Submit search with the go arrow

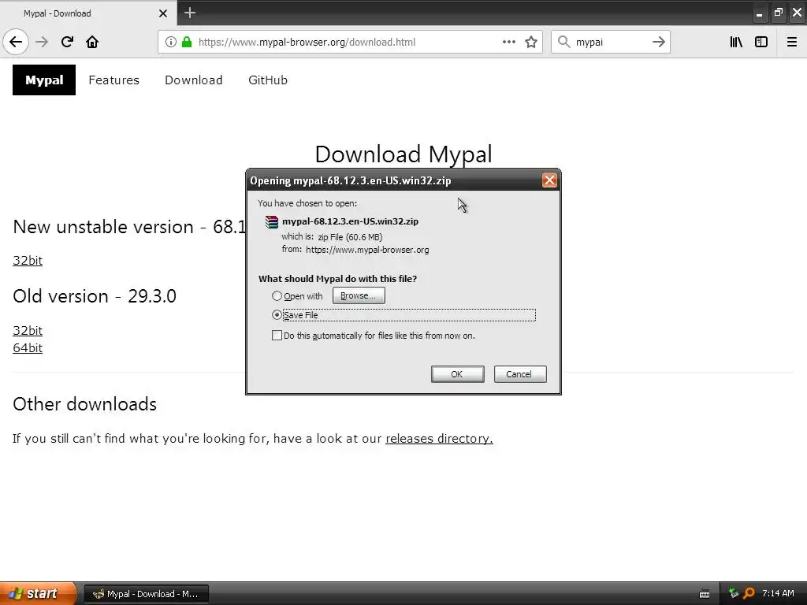point(659,42)
